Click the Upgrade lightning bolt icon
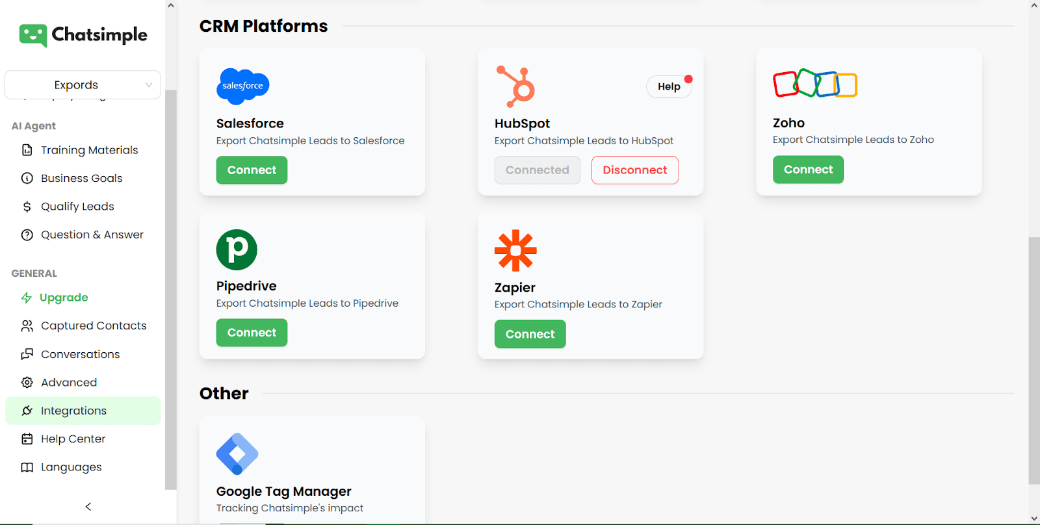This screenshot has height=525, width=1040. click(27, 298)
